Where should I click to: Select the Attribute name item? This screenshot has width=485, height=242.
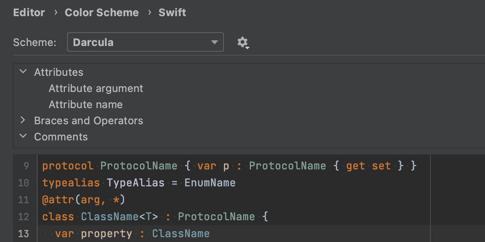tap(85, 104)
